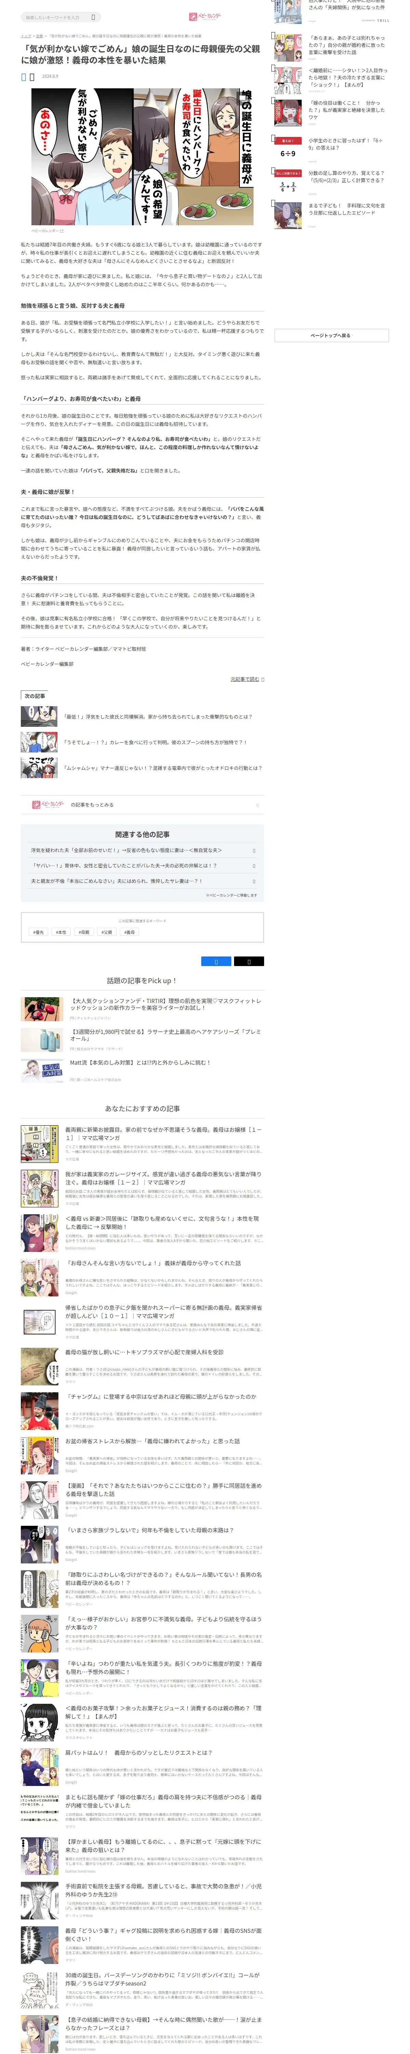
Task: Open related article 夫と親友が不倫「本当にごめんなさい」
Action: pos(142,881)
